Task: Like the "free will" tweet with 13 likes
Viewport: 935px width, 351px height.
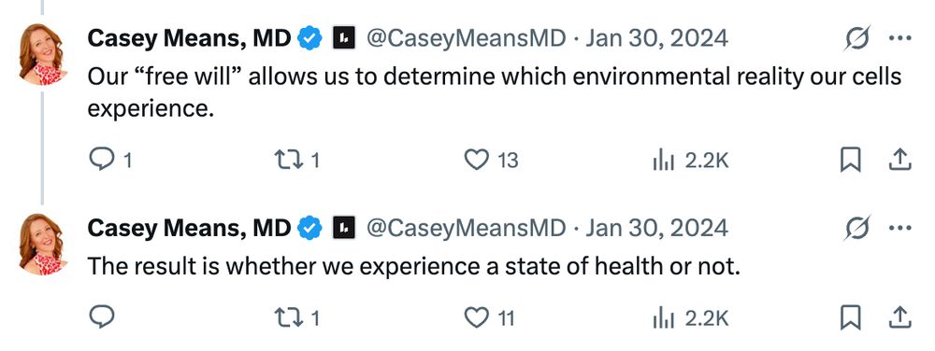Action: (x=477, y=160)
